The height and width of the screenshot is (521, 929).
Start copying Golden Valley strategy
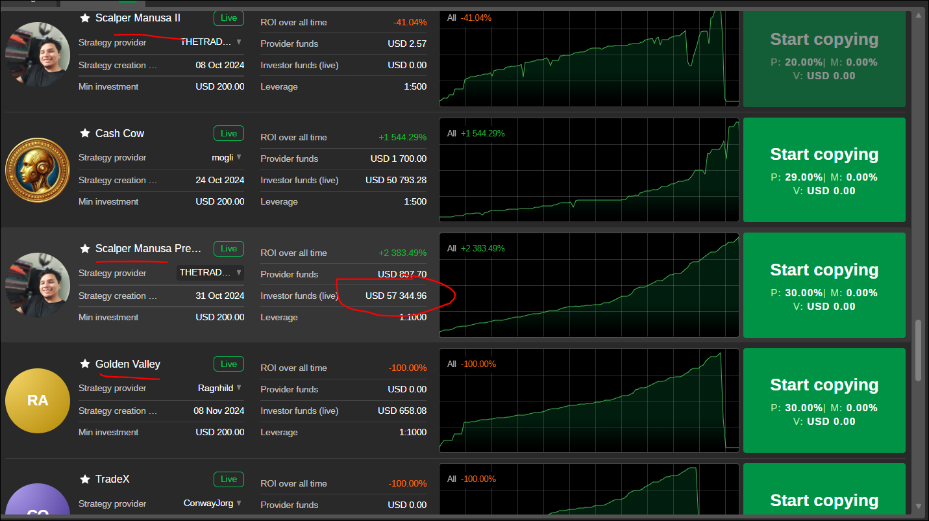pyautogui.click(x=824, y=401)
